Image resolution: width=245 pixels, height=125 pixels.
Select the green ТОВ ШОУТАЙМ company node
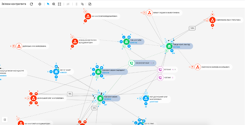[x=126, y=41]
